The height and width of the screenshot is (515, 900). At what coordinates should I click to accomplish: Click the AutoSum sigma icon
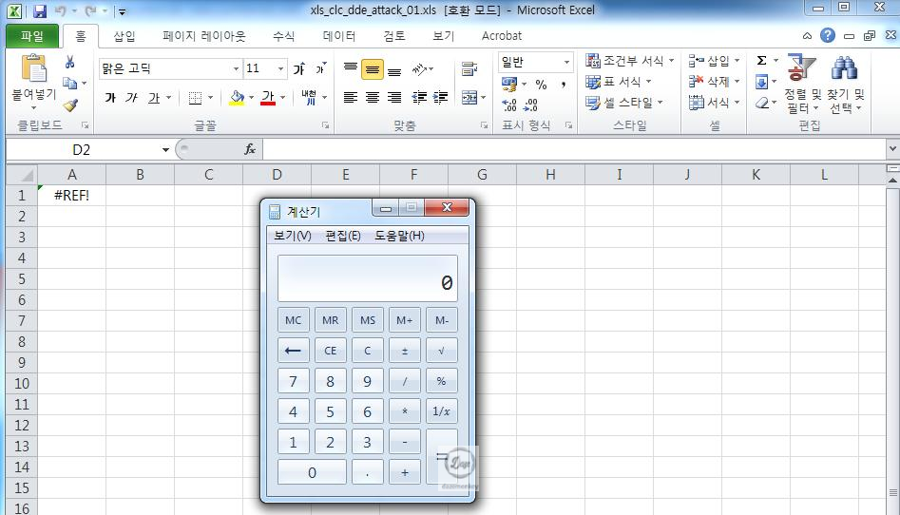tap(761, 60)
